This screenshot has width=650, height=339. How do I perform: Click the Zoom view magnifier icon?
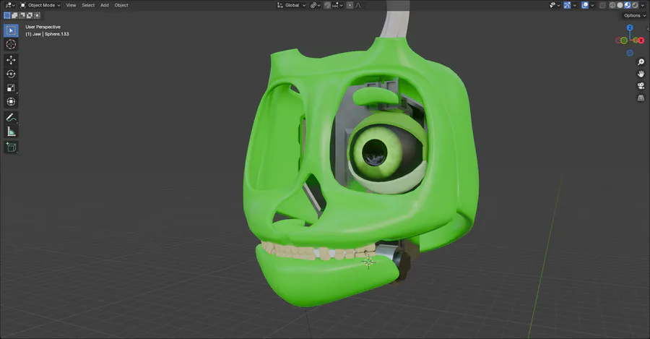[641, 62]
